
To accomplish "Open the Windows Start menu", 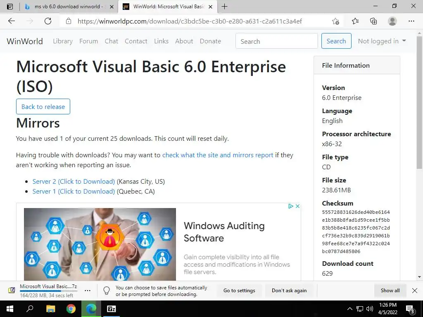I will (x=10, y=309).
